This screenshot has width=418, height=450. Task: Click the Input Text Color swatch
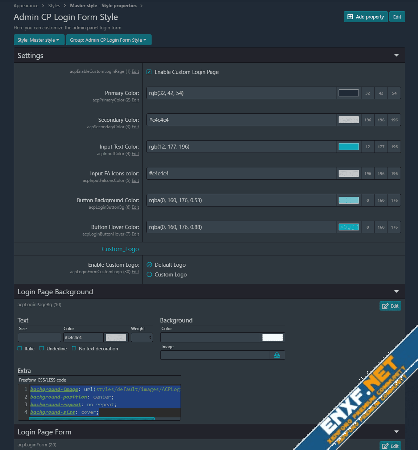pos(348,147)
